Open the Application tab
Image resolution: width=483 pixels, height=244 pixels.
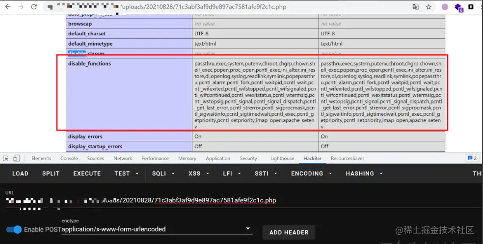pos(218,159)
